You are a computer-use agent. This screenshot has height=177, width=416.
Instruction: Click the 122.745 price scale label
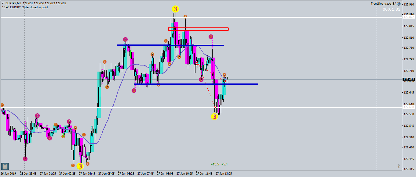[409, 59]
